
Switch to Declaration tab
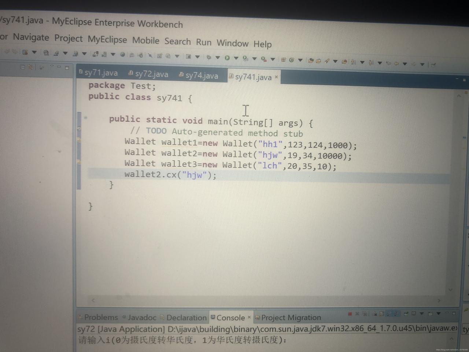pos(184,318)
